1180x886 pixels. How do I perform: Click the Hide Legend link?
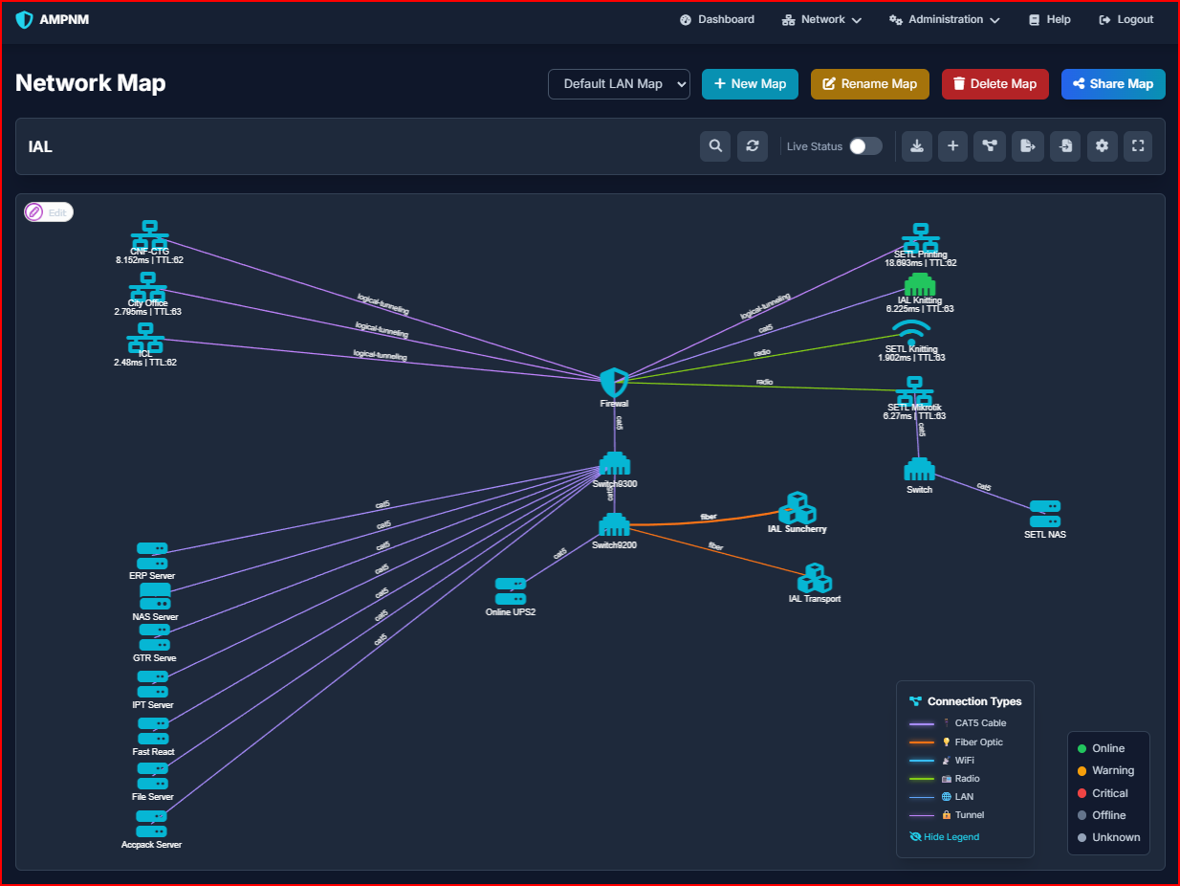coord(945,836)
